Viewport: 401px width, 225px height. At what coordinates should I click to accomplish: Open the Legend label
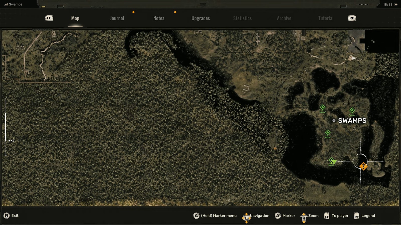(x=368, y=215)
